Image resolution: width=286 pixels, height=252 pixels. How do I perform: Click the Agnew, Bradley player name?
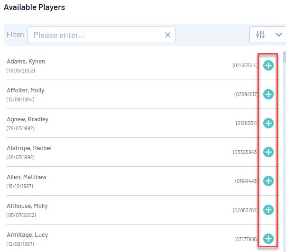pos(28,119)
